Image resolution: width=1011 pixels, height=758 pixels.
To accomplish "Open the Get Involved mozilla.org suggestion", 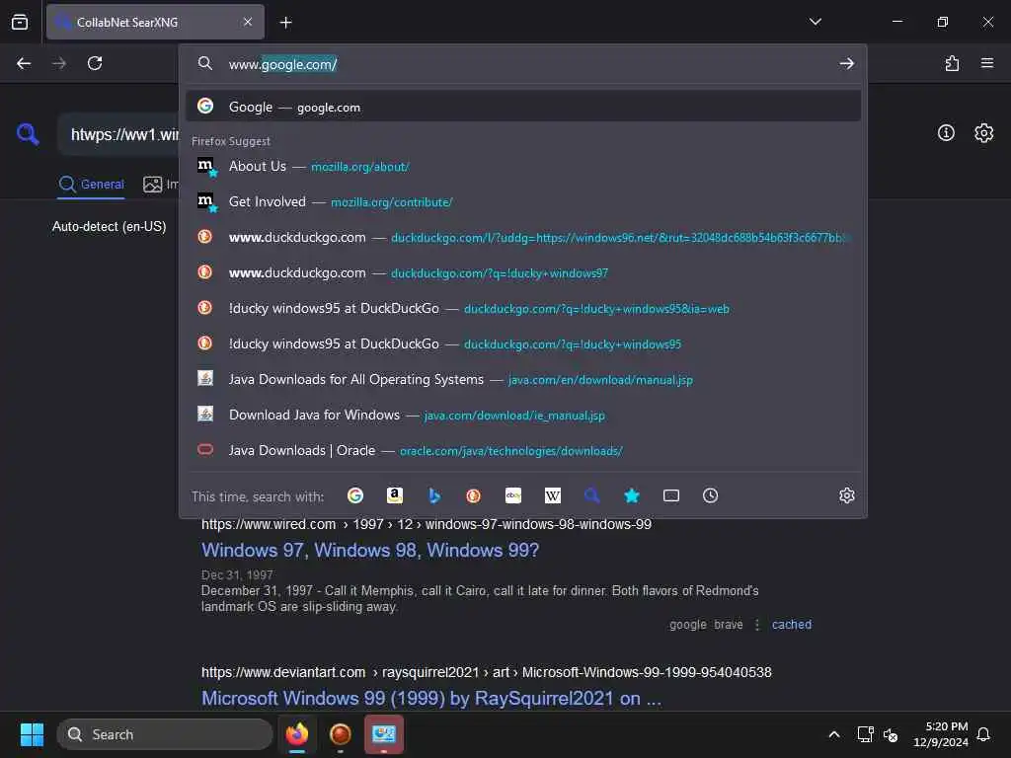I will click(x=523, y=201).
